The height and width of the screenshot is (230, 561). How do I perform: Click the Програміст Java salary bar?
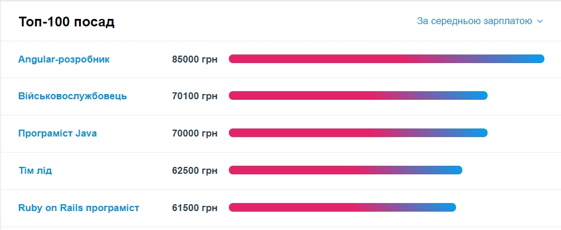pyautogui.click(x=358, y=133)
